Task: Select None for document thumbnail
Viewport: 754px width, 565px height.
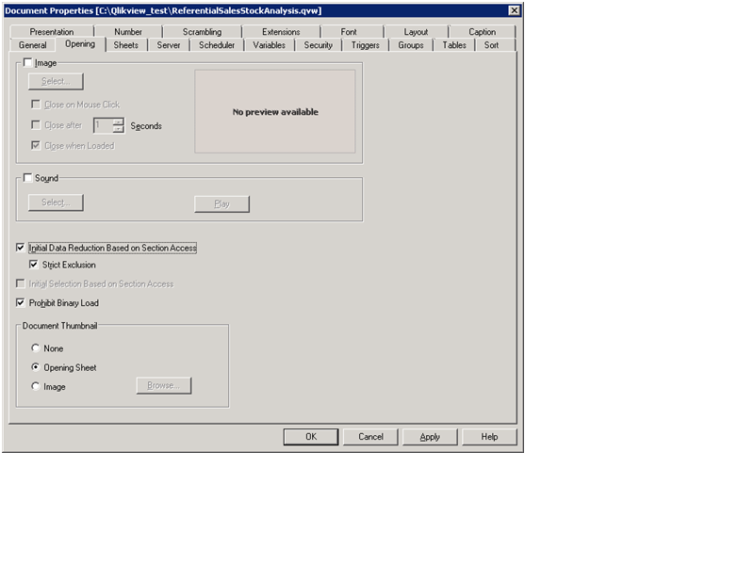Action: (36, 347)
